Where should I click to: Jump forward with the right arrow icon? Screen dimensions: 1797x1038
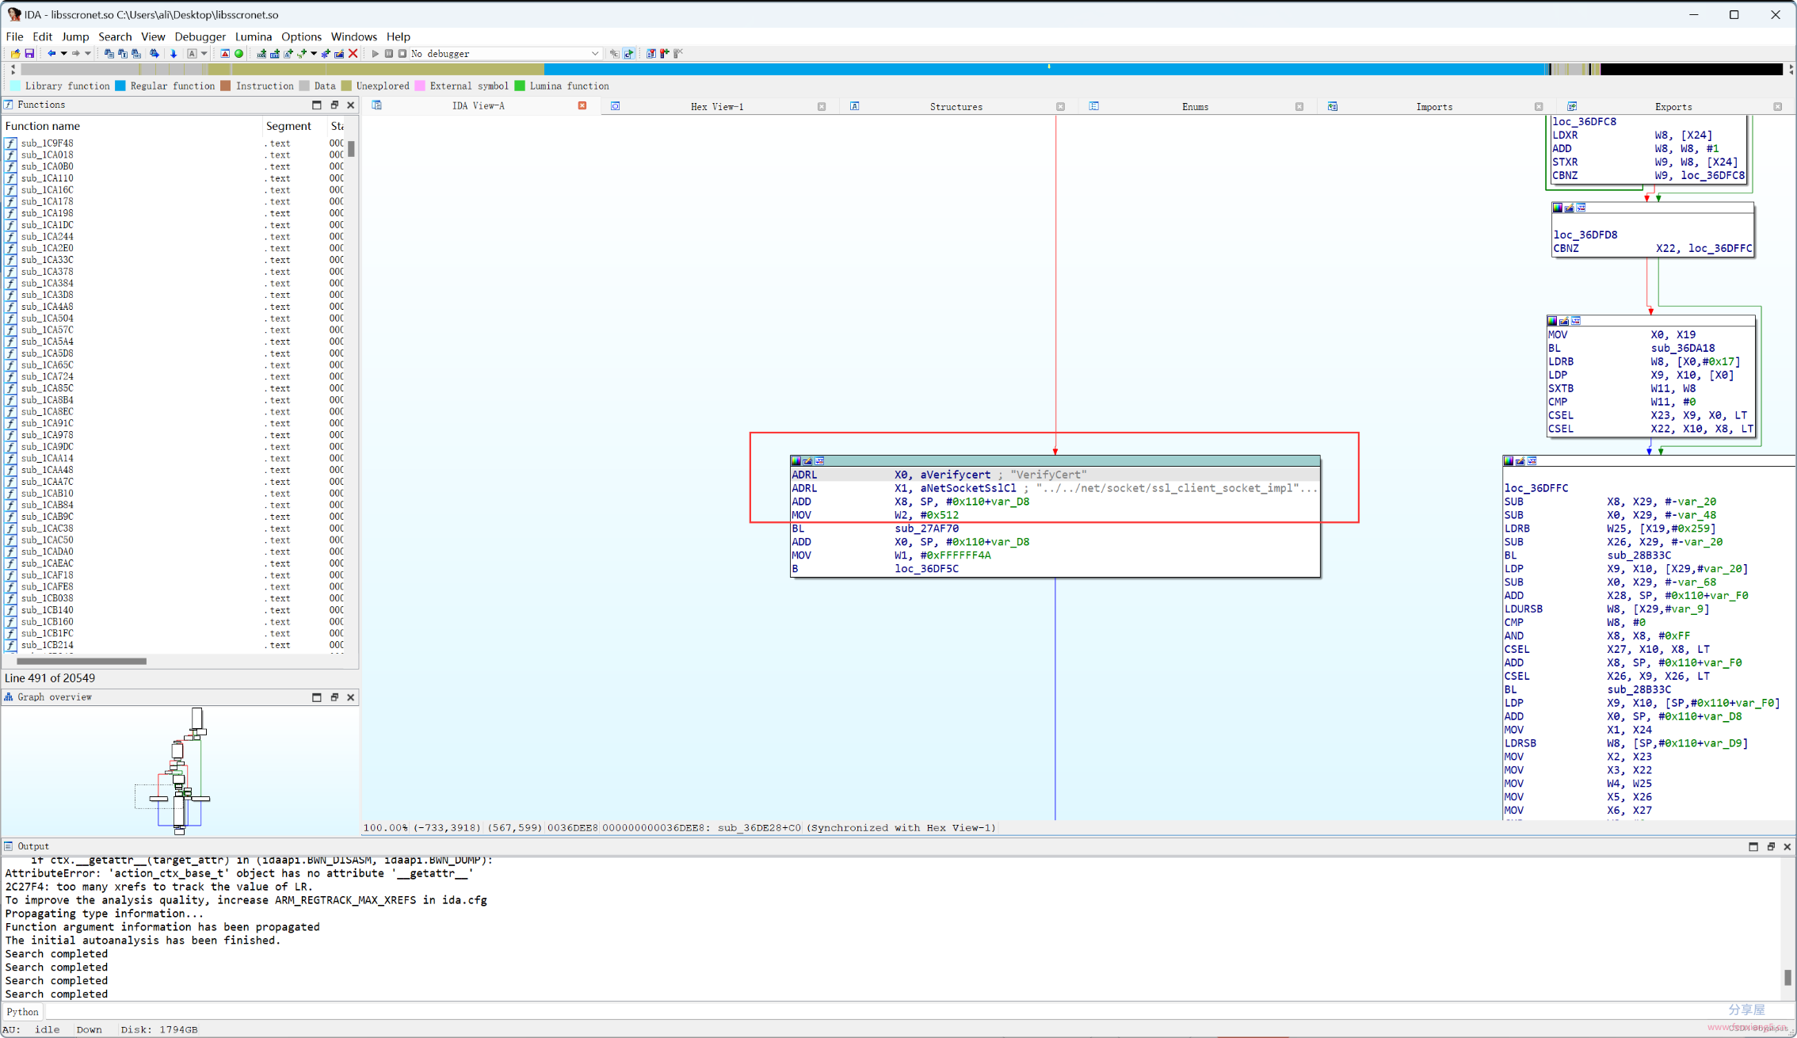click(x=75, y=53)
